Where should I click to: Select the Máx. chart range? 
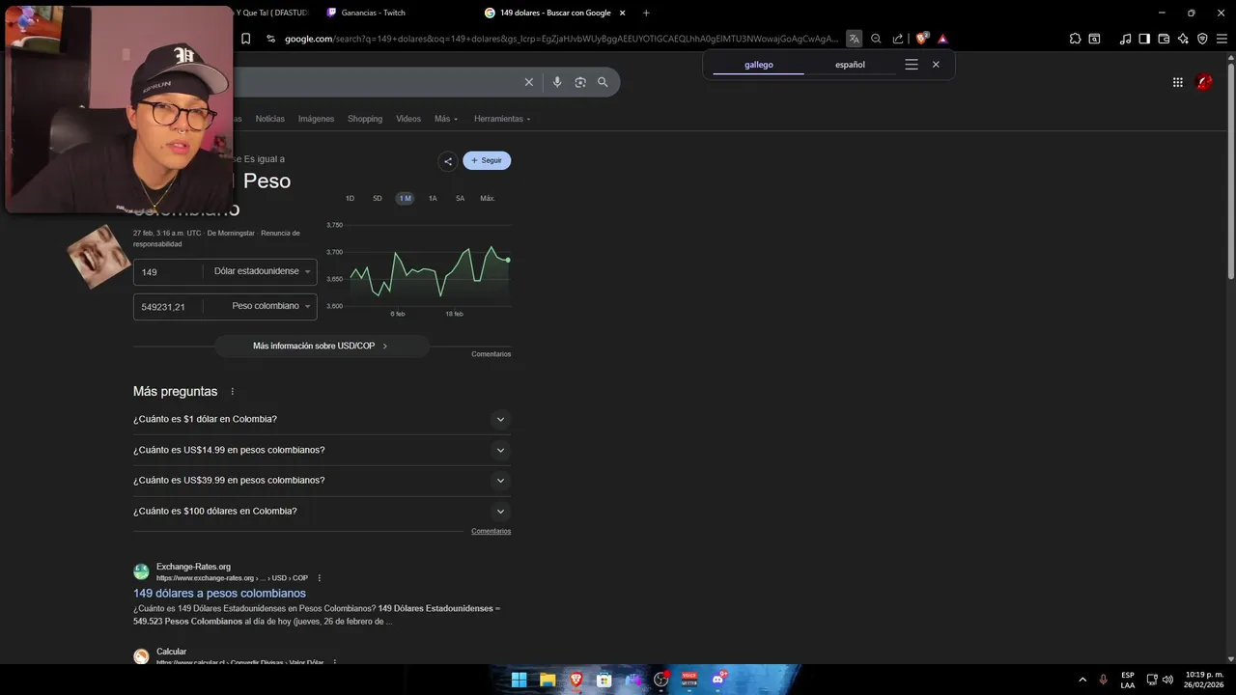point(488,198)
